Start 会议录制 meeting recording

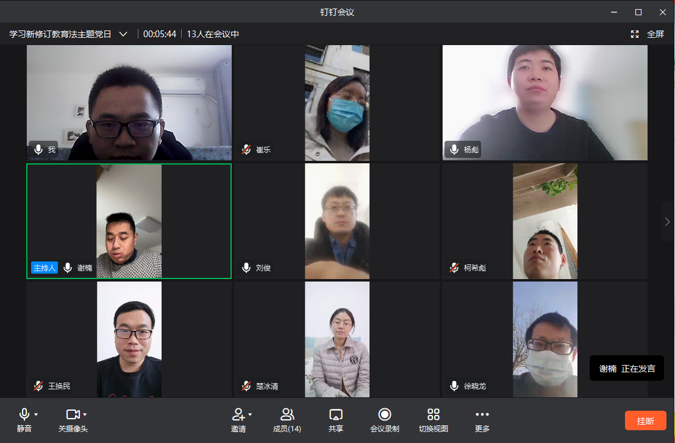[384, 415]
